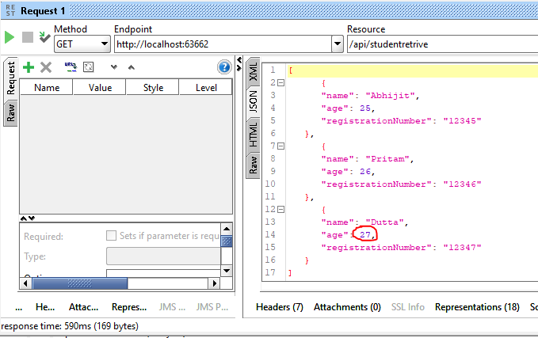The image size is (538, 338).
Task: Click the vertical scrollbar thumb in details panel
Action: coord(227,241)
